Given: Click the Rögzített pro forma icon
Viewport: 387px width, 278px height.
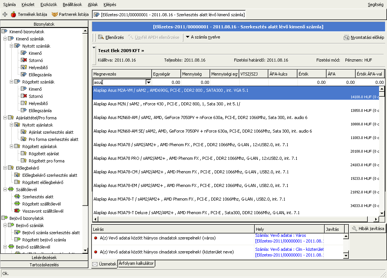Looking at the screenshot, I should click(x=24, y=161).
